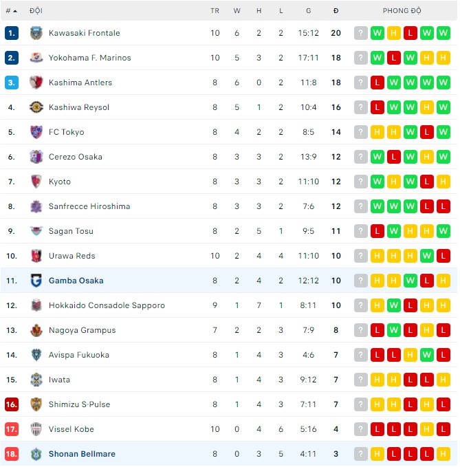
Task: Open the Hokkaido Consadole Sapporo team link
Action: tap(107, 305)
